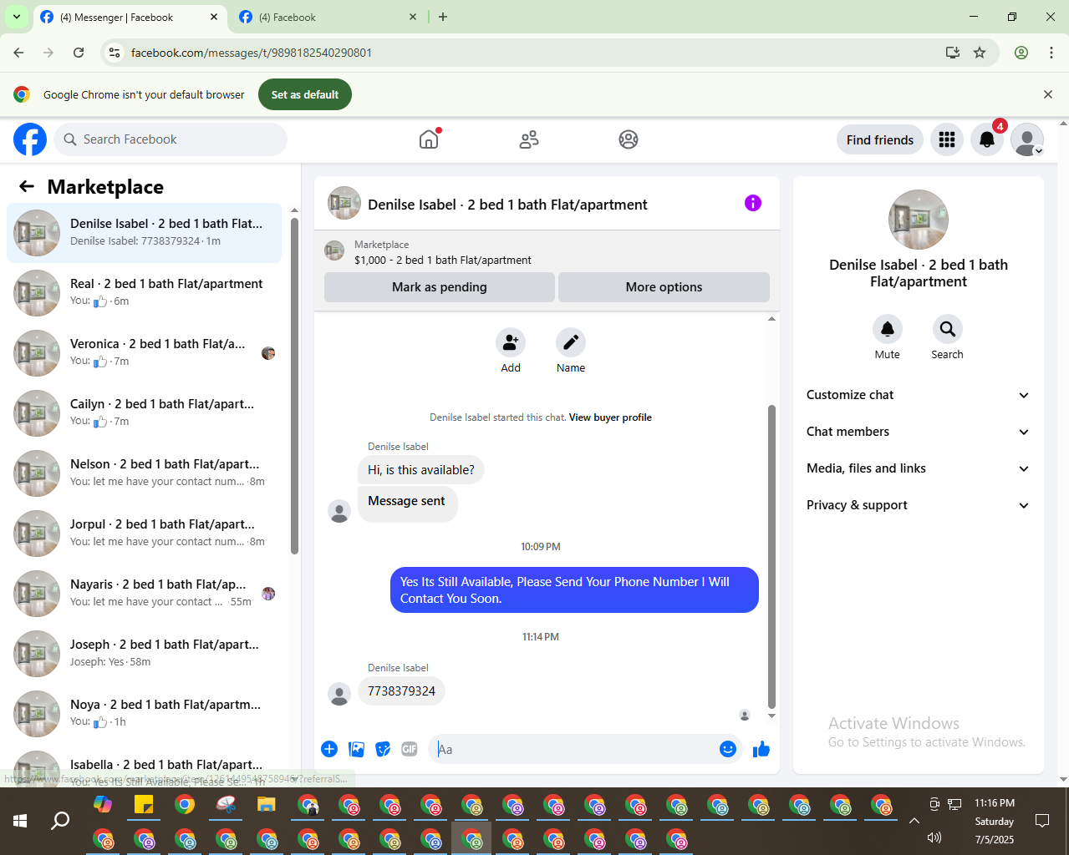Image resolution: width=1069 pixels, height=855 pixels.
Task: Click the chat list scrollbar
Action: pos(294,386)
